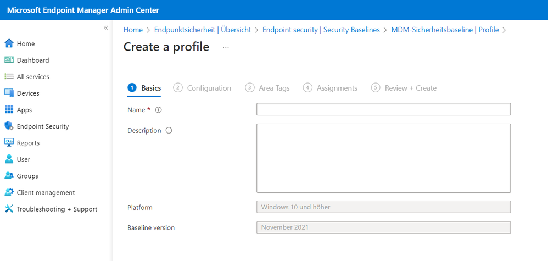Image resolution: width=548 pixels, height=261 pixels.
Task: Switch to the Area Tags tab label
Action: coord(274,88)
